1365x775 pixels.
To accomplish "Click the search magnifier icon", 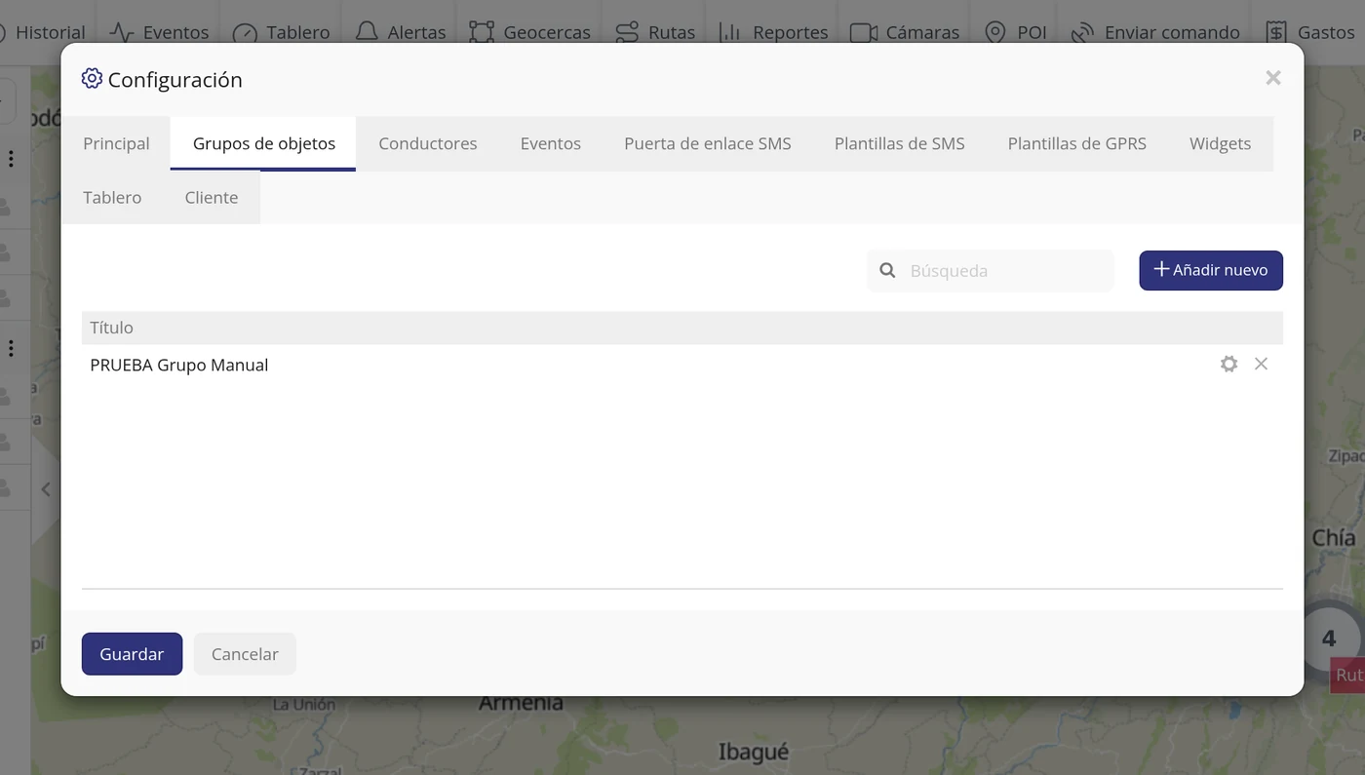I will (887, 270).
